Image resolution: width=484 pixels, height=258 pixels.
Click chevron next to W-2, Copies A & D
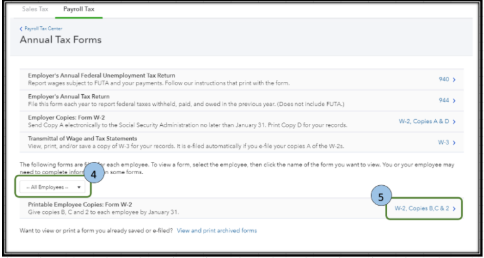454,121
